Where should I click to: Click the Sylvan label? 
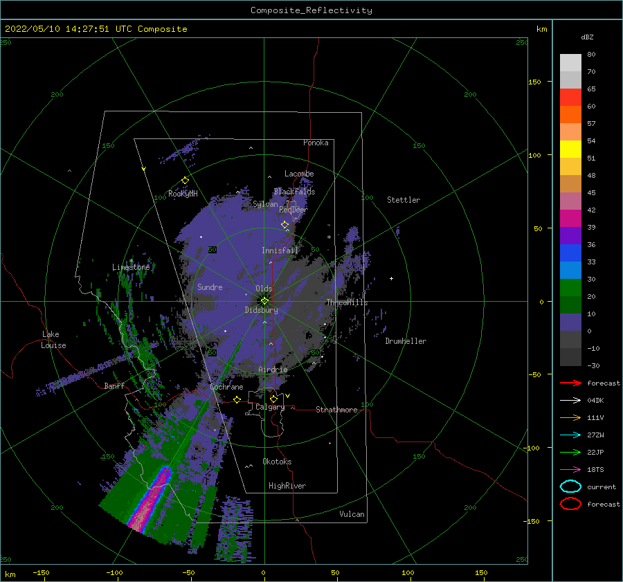pyautogui.click(x=265, y=204)
